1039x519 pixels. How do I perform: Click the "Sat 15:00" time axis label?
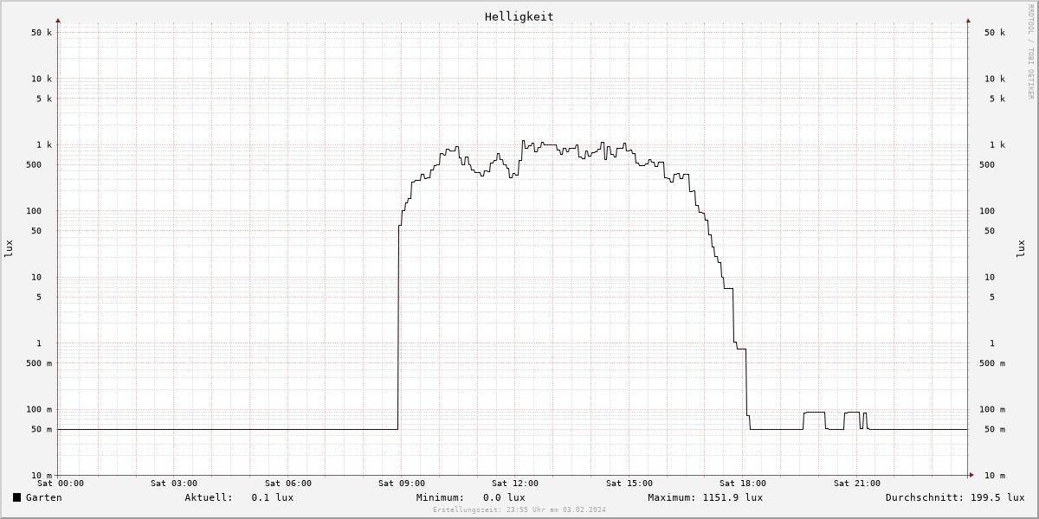click(x=629, y=484)
